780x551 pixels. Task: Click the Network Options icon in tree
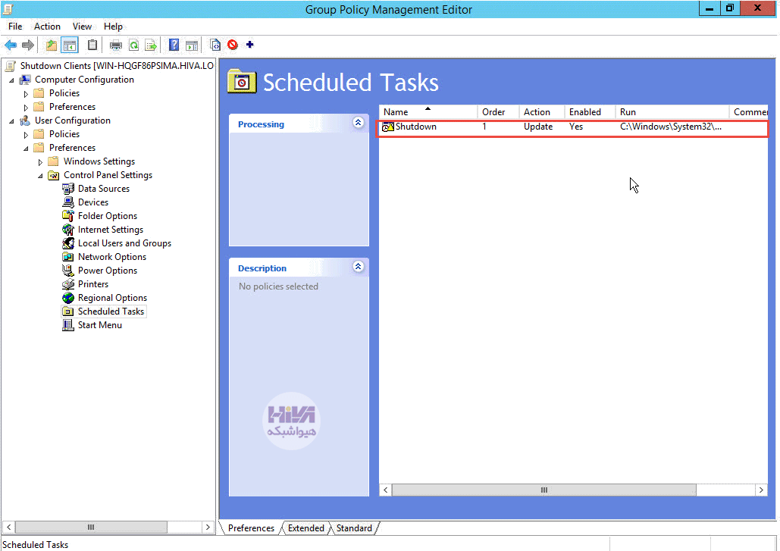[68, 257]
